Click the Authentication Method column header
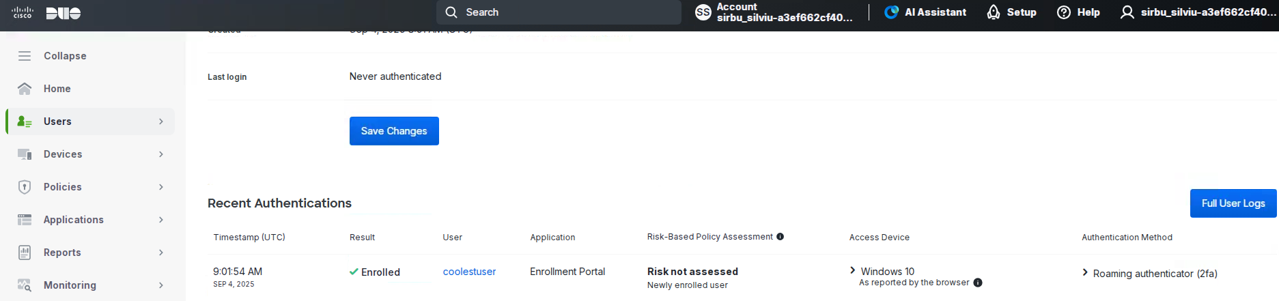The height and width of the screenshot is (301, 1279). coord(1127,238)
